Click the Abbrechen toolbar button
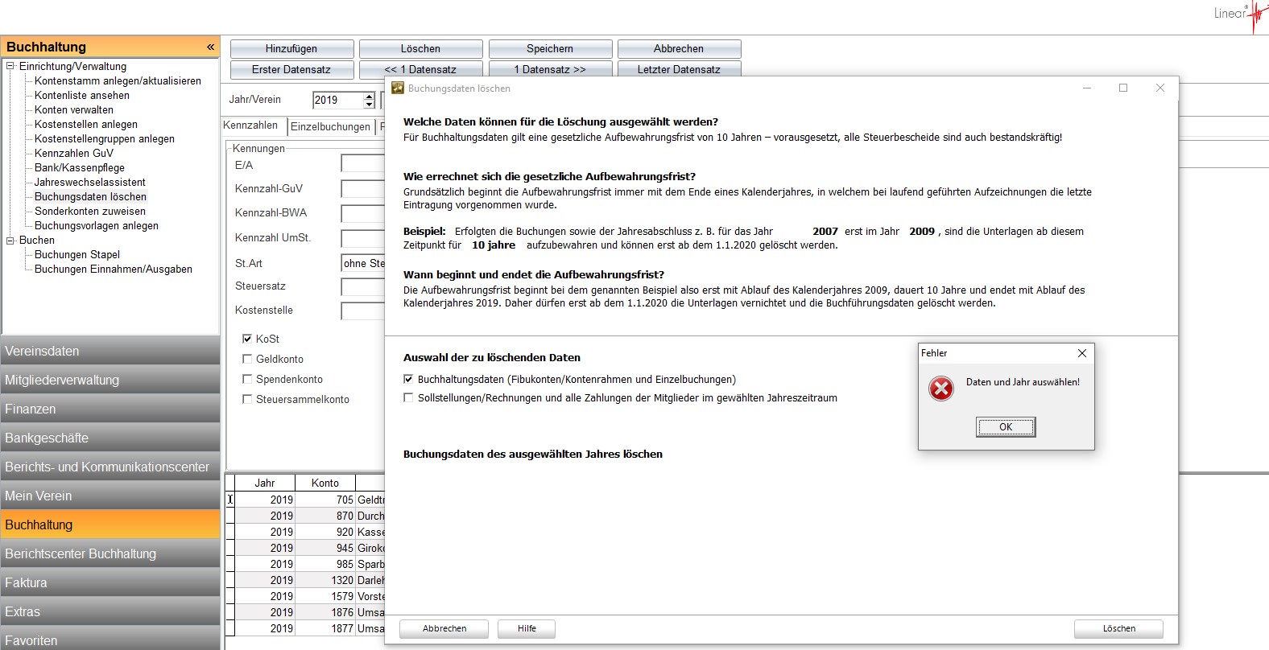The width and height of the screenshot is (1269, 650). tap(679, 48)
